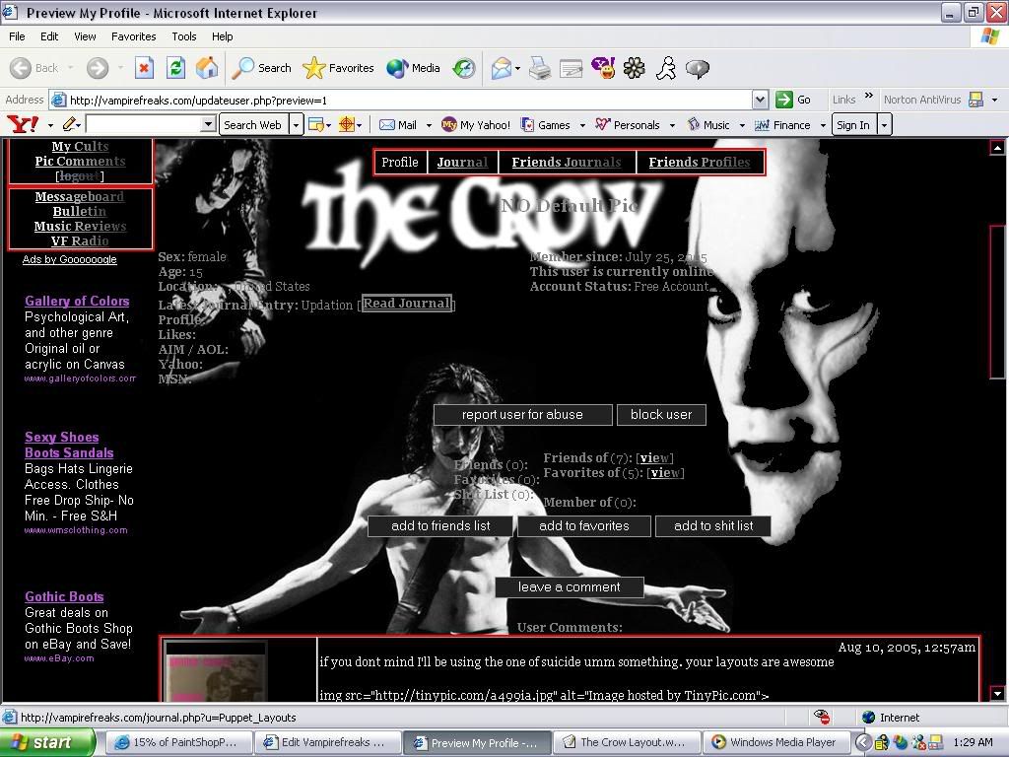1009x757 pixels.
Task: Click the browser Back arrow button
Action: tap(22, 68)
